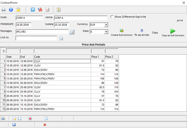Image resolution: width=187 pixels, height=128 pixels.
Task: Open the blue info icon
Action: coord(11,10)
